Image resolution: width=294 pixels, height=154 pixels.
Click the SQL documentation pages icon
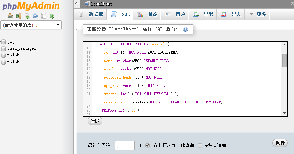[x=43, y=16]
